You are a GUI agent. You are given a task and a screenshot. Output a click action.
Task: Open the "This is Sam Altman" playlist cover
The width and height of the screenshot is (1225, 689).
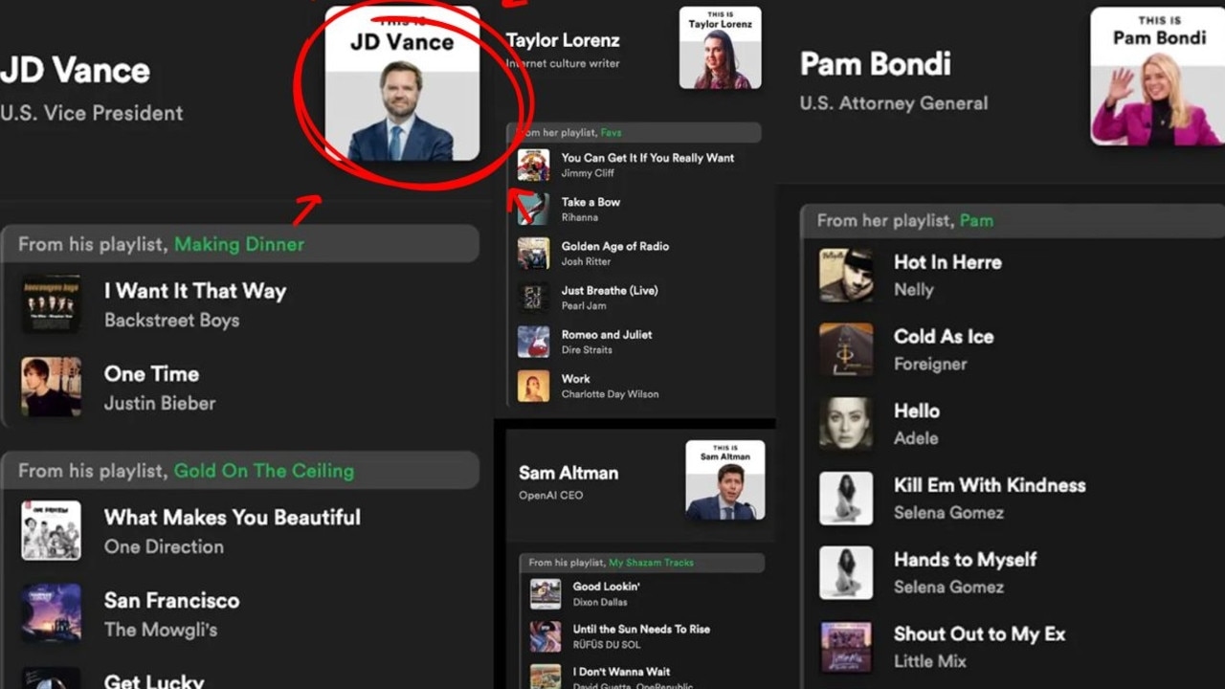725,480
